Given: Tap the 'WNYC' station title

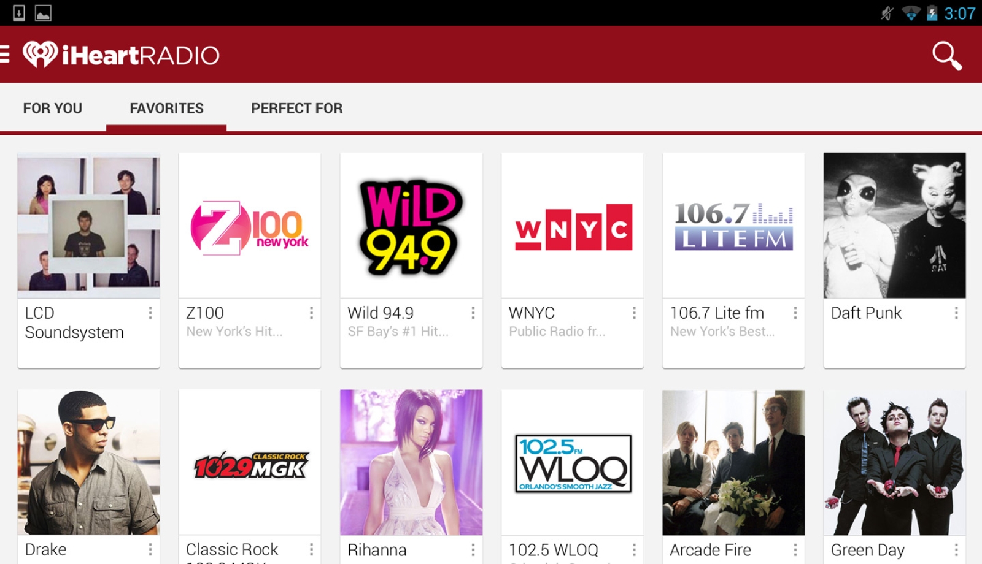Looking at the screenshot, I should pyautogui.click(x=532, y=313).
